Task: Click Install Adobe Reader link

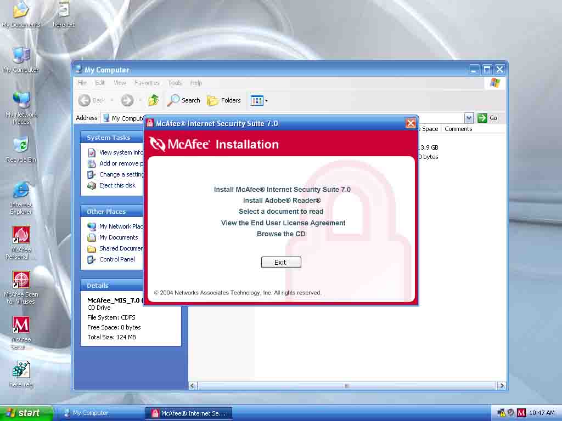Action: (282, 201)
